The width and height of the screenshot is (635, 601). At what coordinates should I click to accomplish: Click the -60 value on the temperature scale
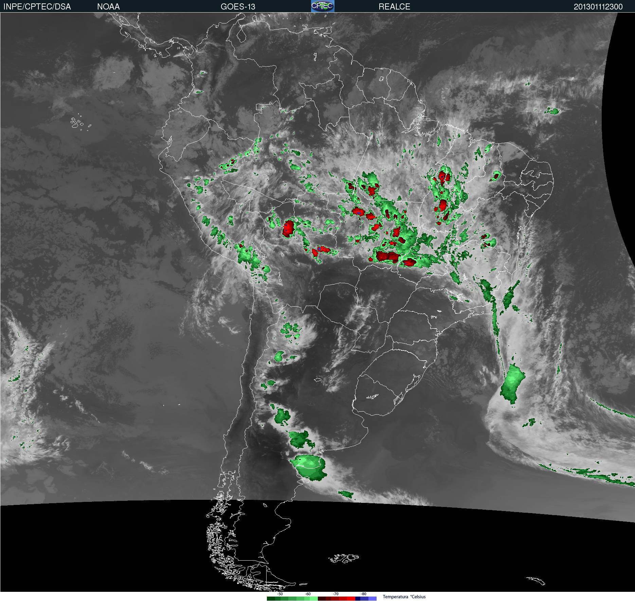pos(308,594)
